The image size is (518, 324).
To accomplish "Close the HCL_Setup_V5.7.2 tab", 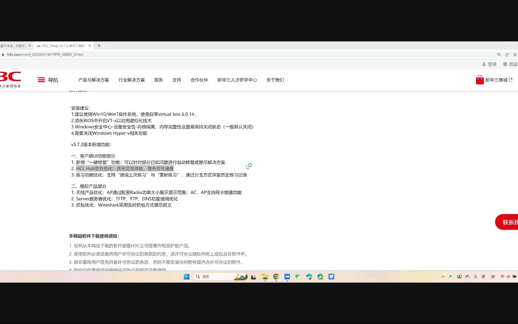I will coord(89,46).
